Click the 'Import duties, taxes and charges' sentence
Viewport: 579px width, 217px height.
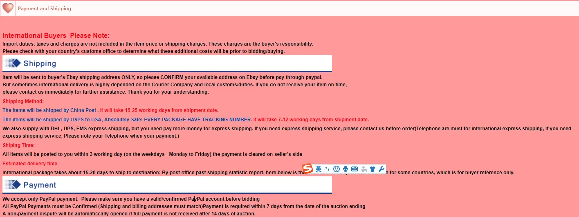(158, 44)
